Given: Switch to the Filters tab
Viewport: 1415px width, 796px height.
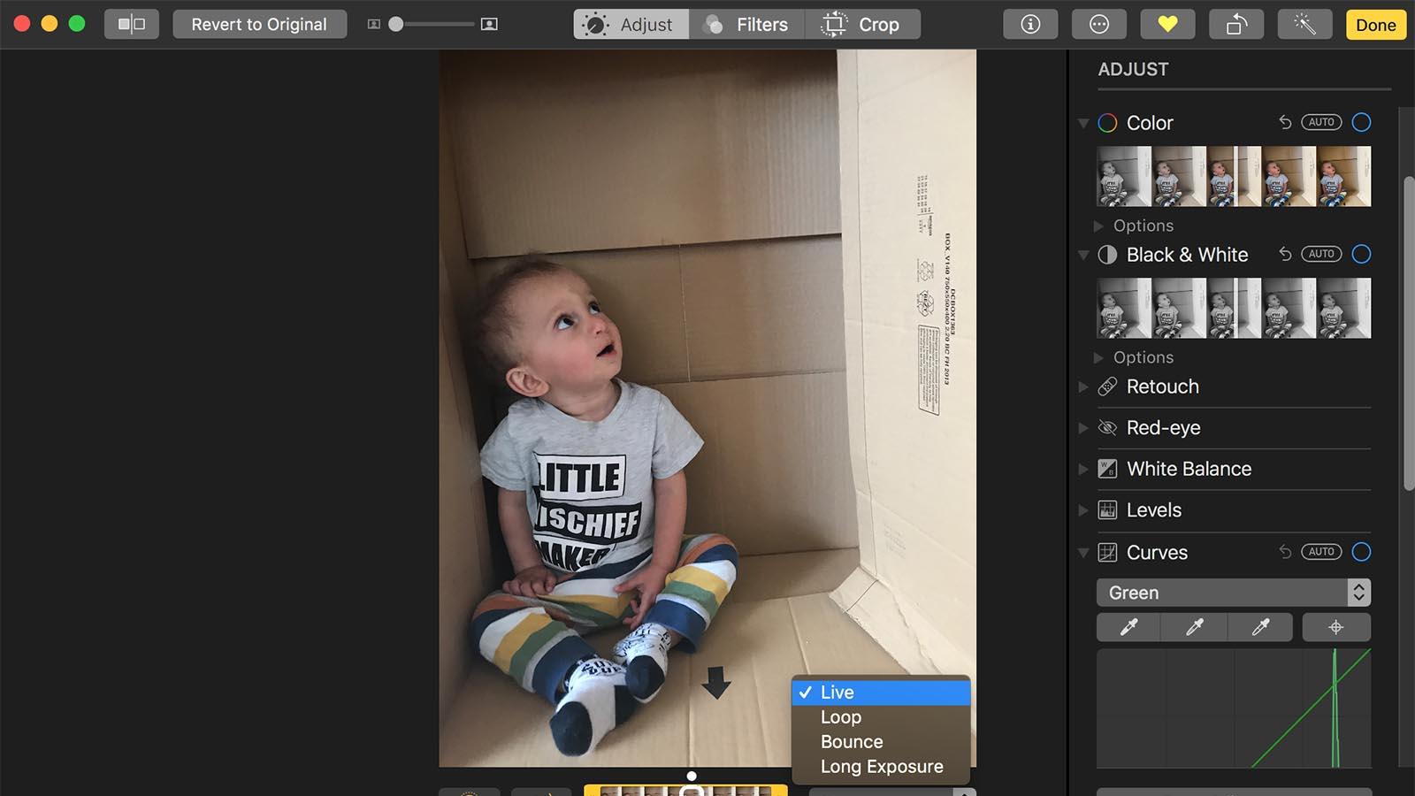Looking at the screenshot, I should coord(747,25).
